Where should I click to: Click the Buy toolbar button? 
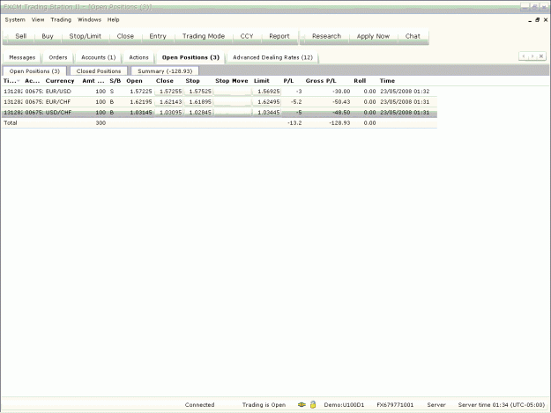[x=48, y=36]
